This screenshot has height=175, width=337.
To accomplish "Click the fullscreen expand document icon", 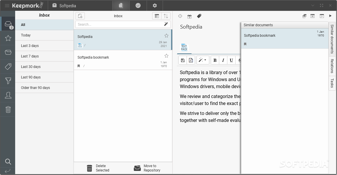I will [313, 16].
